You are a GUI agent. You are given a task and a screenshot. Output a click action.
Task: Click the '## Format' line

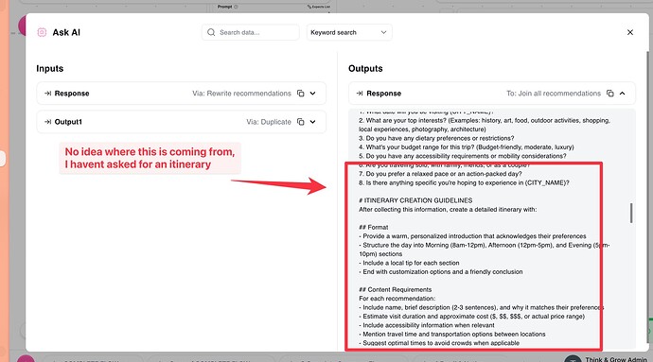[373, 227]
